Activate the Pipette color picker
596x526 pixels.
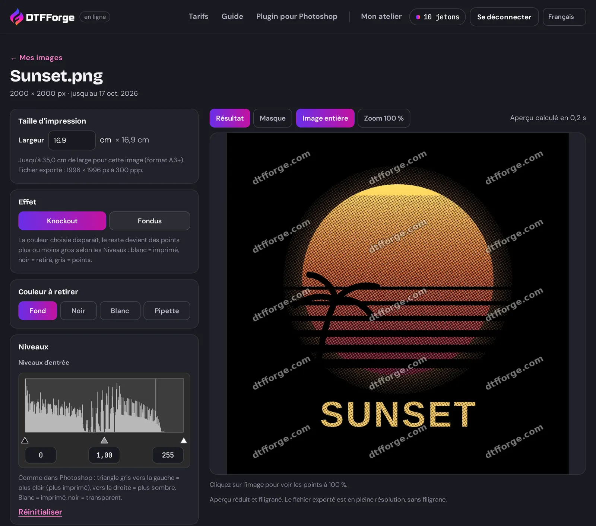(x=167, y=310)
